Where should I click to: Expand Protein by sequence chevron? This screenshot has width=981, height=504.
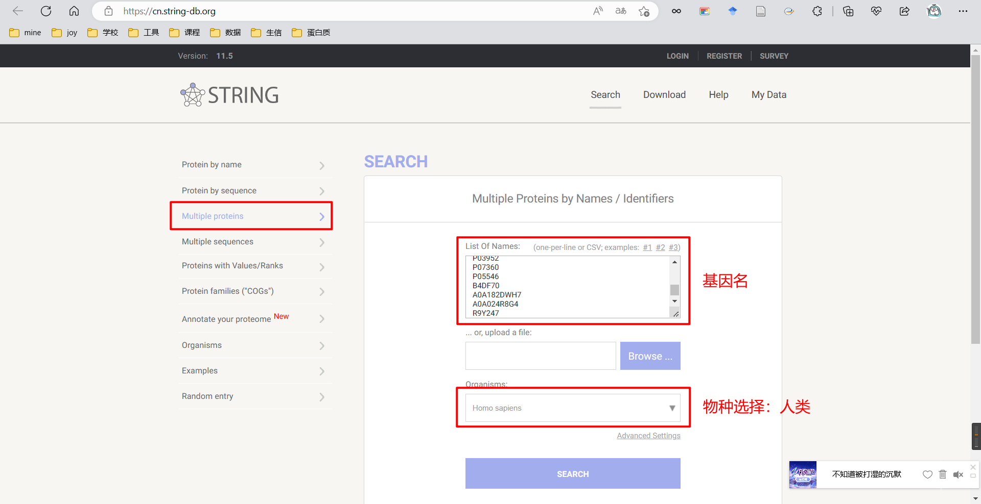pos(322,191)
